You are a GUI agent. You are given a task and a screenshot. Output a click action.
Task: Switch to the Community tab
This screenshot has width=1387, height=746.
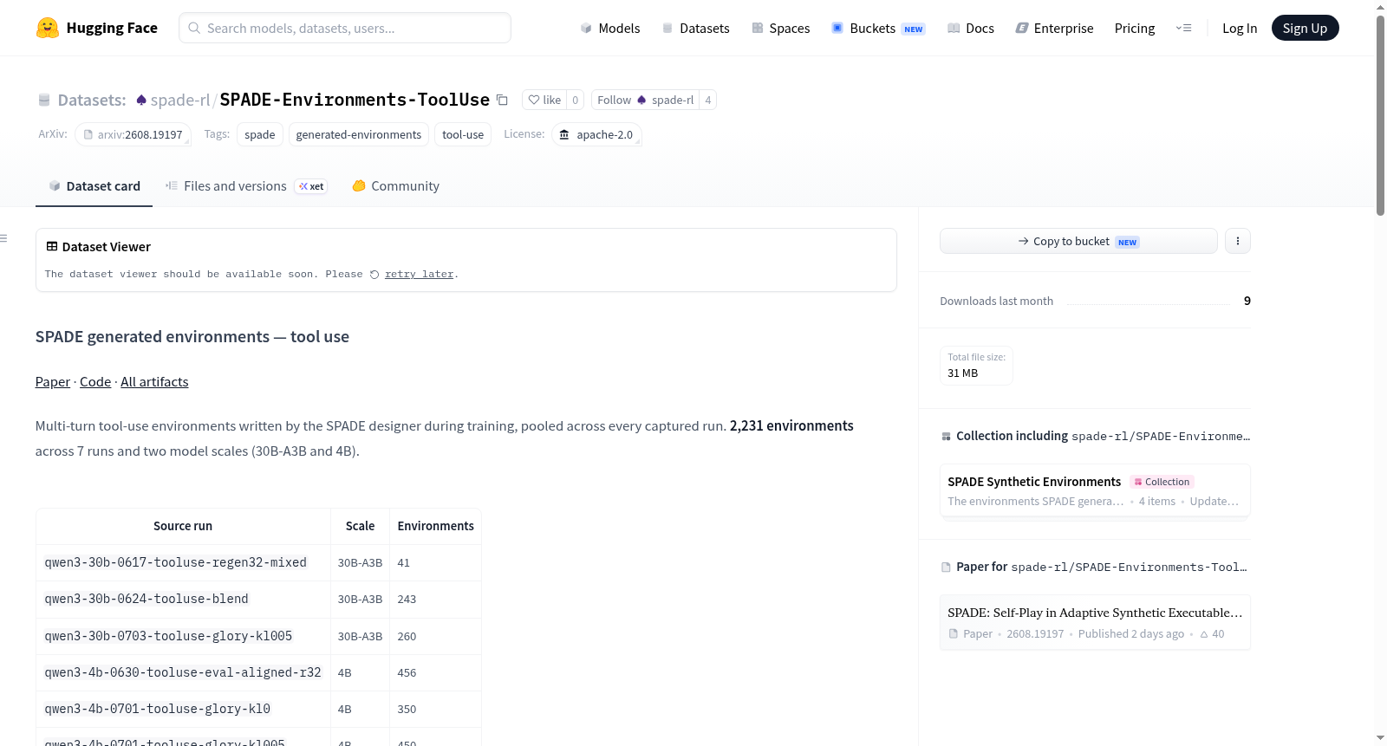(x=396, y=186)
